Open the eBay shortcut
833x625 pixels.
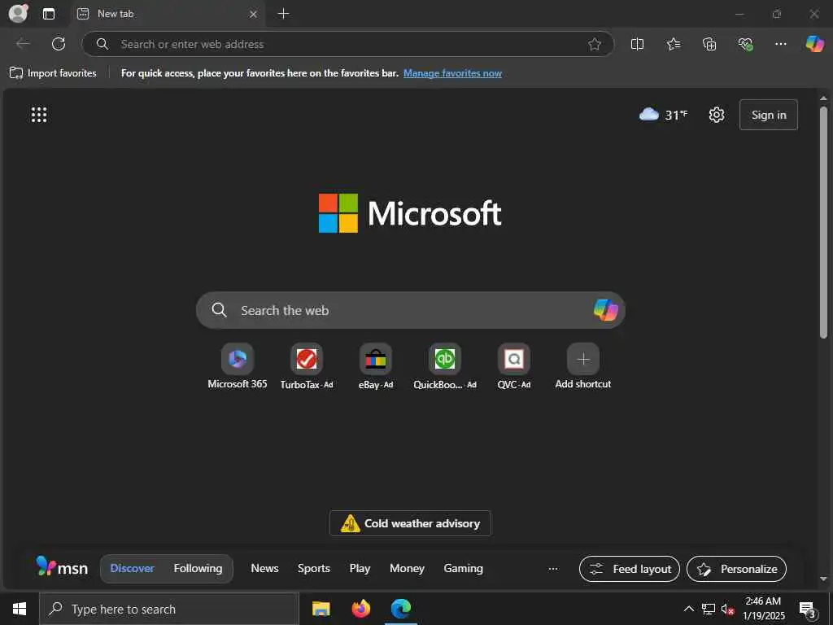pyautogui.click(x=376, y=367)
